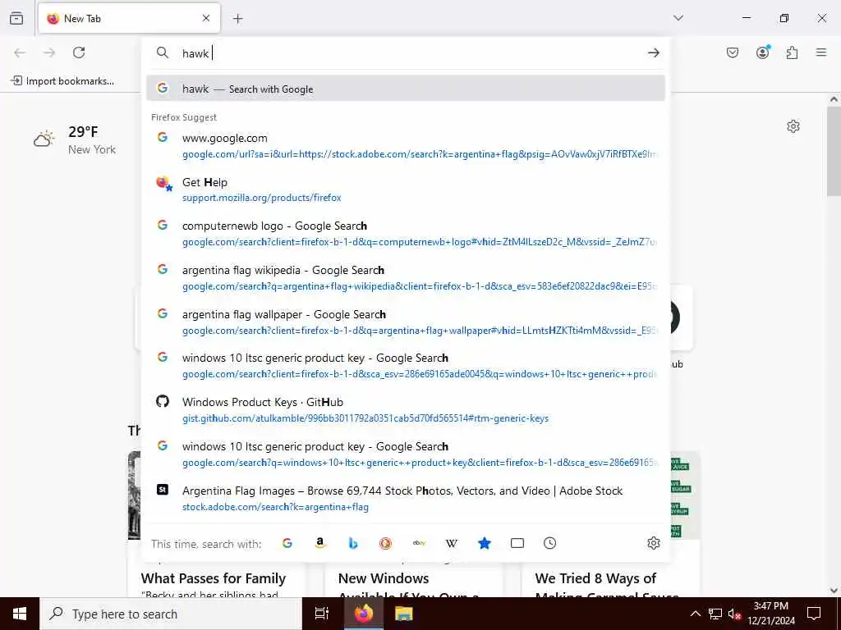
Task: Close the New Tab tab
Action: pyautogui.click(x=206, y=18)
